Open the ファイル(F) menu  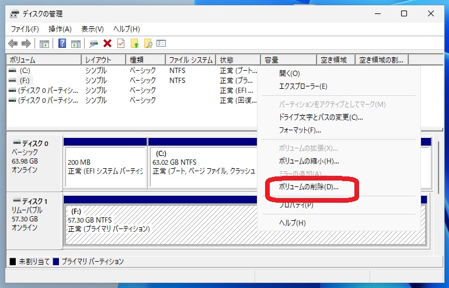click(25, 29)
